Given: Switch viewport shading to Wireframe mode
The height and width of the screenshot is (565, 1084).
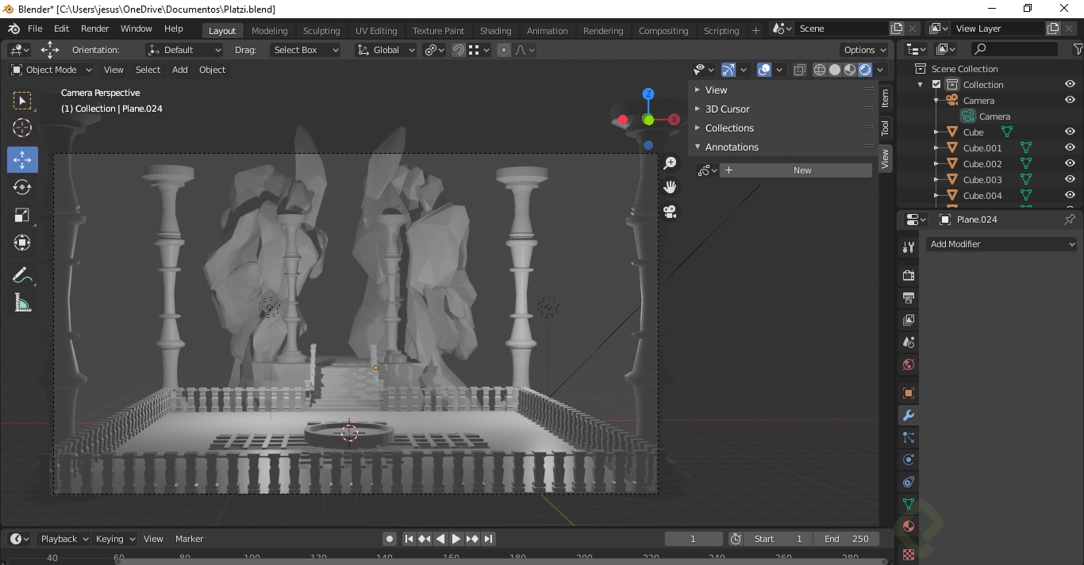Looking at the screenshot, I should [819, 70].
